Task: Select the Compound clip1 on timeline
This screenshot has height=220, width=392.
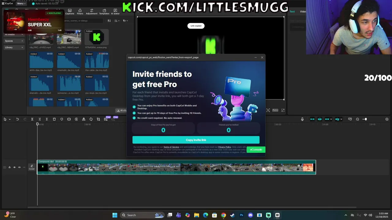Action: tap(176, 167)
